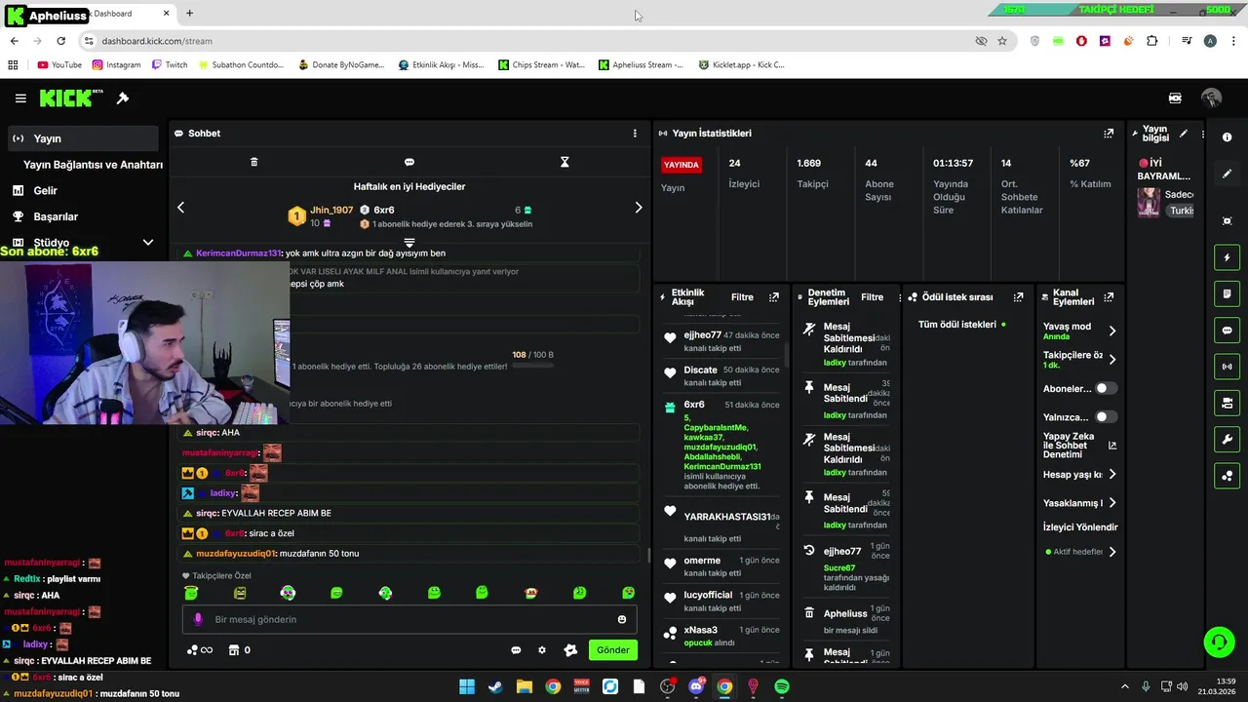Toggle the Aboneler... switch
The image size is (1248, 702).
pyautogui.click(x=1106, y=388)
